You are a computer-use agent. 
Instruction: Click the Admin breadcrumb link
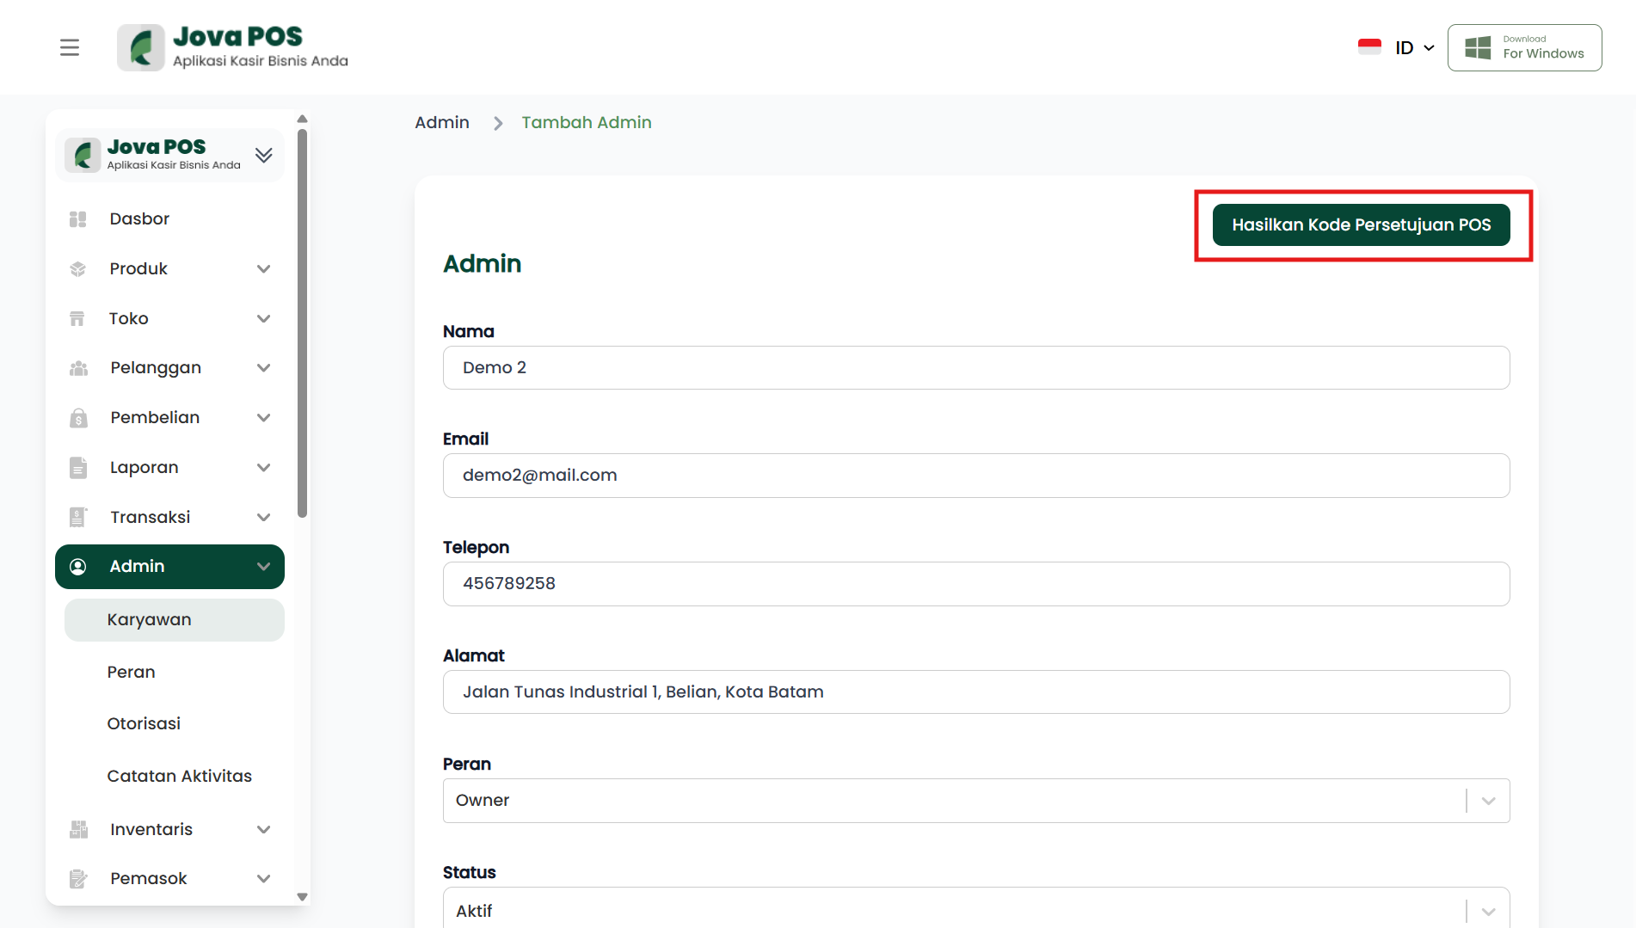pos(442,122)
